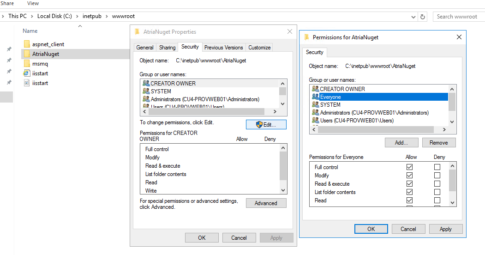
Task: Switch to the Customize tab
Action: (259, 47)
